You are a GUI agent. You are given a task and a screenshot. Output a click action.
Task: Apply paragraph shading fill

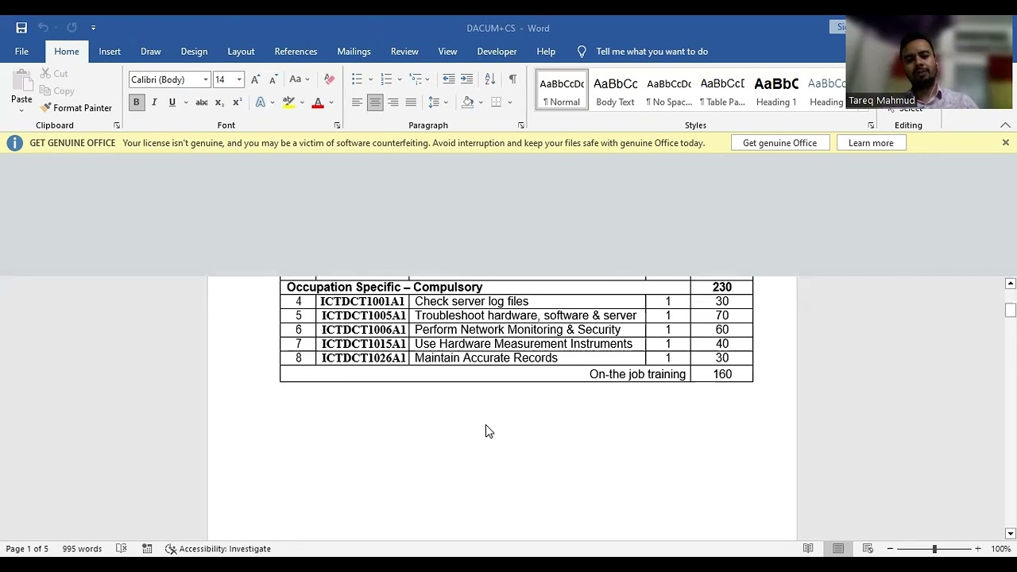(x=468, y=102)
